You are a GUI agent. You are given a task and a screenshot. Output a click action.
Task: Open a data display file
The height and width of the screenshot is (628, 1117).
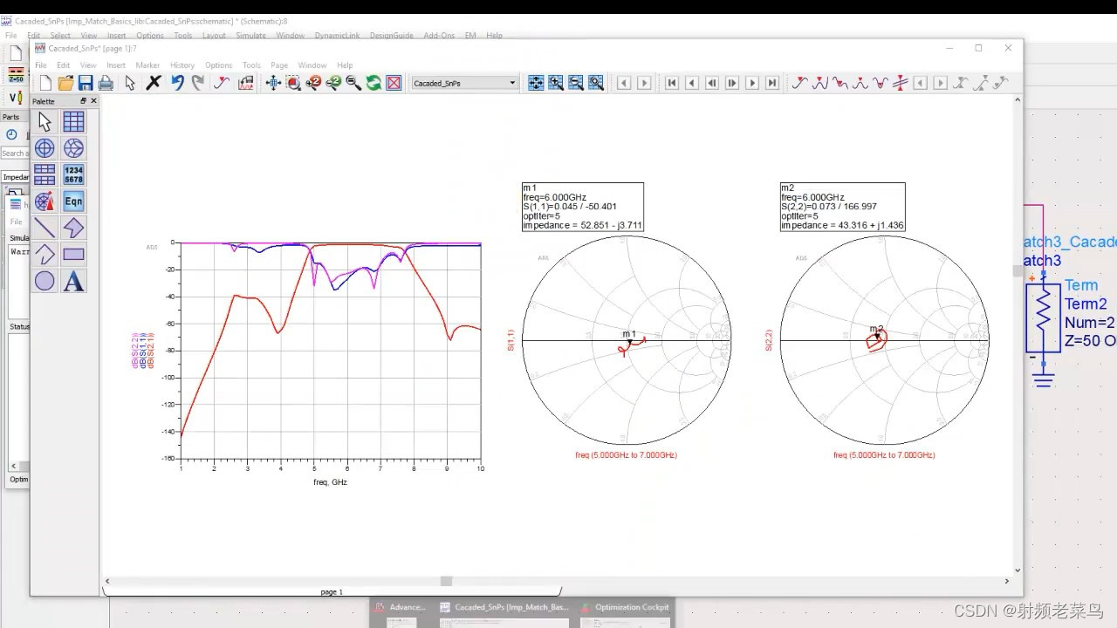65,83
